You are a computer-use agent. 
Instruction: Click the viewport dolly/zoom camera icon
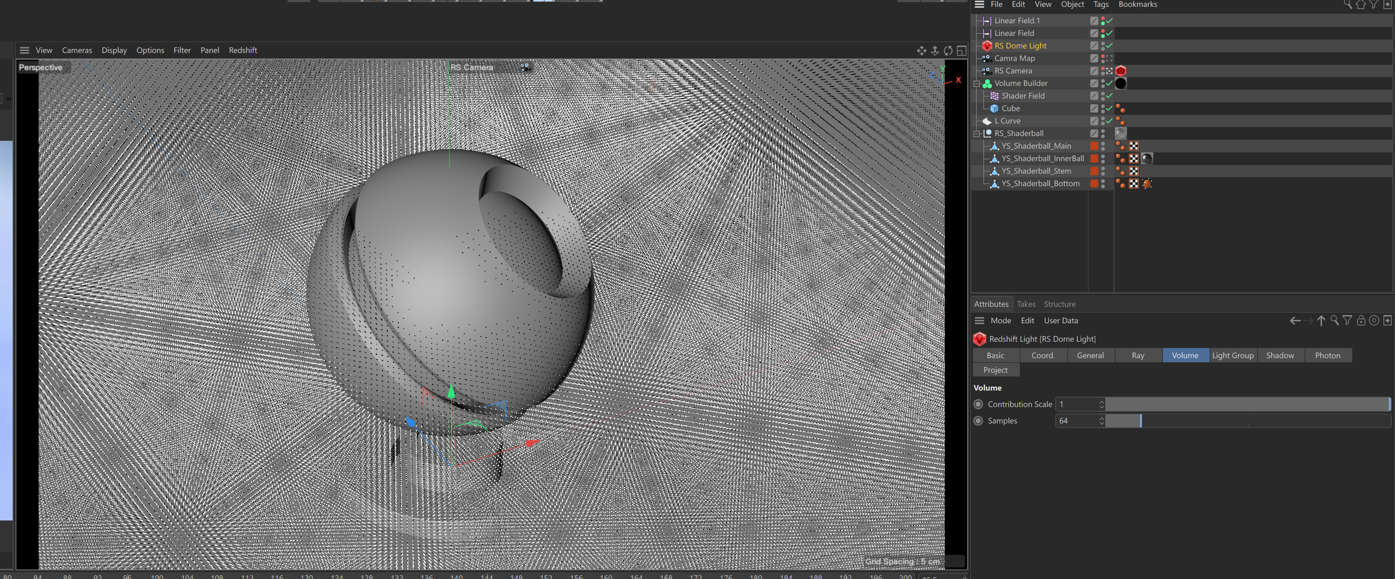935,50
